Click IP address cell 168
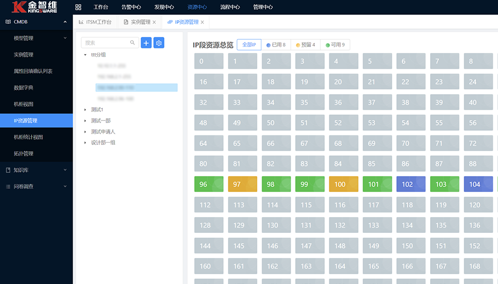 point(478,266)
